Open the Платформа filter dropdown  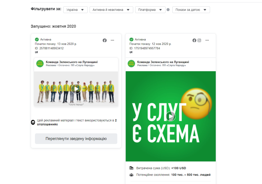(x=150, y=10)
